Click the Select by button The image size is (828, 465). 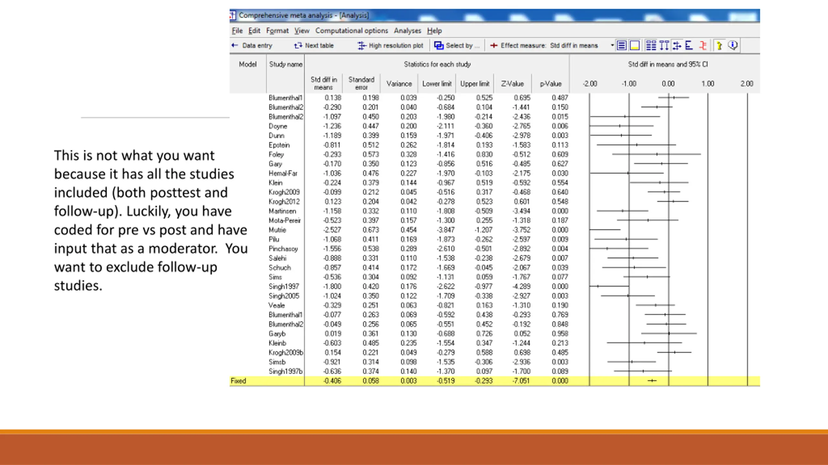point(457,46)
